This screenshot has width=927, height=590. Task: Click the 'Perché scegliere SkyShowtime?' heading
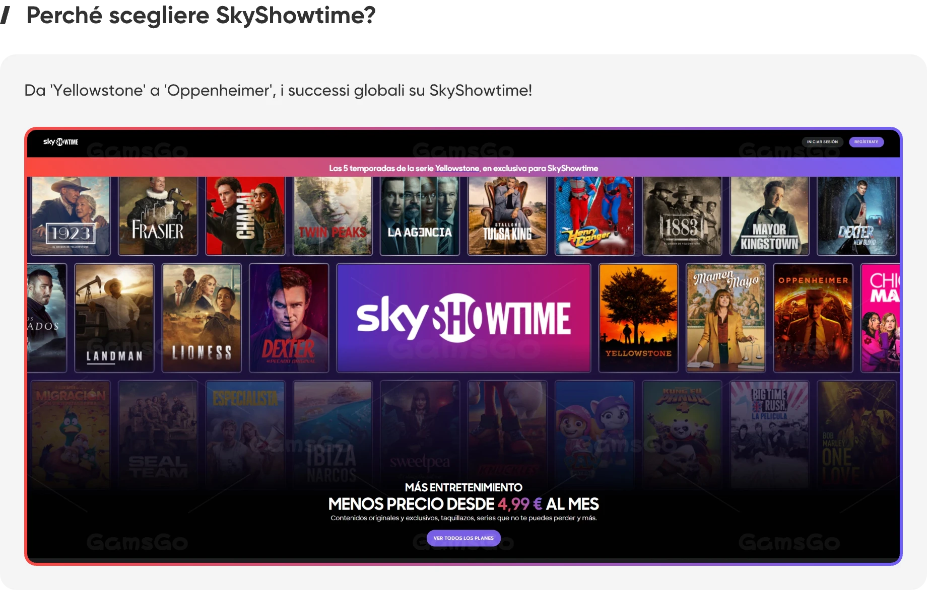(201, 16)
